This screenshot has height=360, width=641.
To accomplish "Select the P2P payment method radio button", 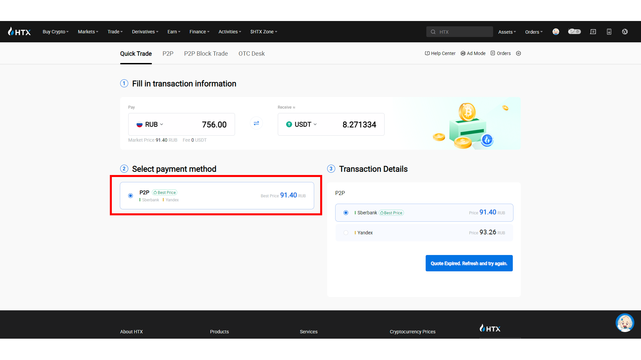I will (131, 196).
